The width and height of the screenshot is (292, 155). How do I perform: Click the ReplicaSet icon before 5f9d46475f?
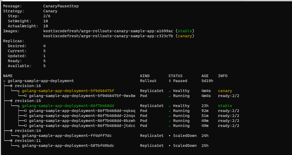coord(18,91)
